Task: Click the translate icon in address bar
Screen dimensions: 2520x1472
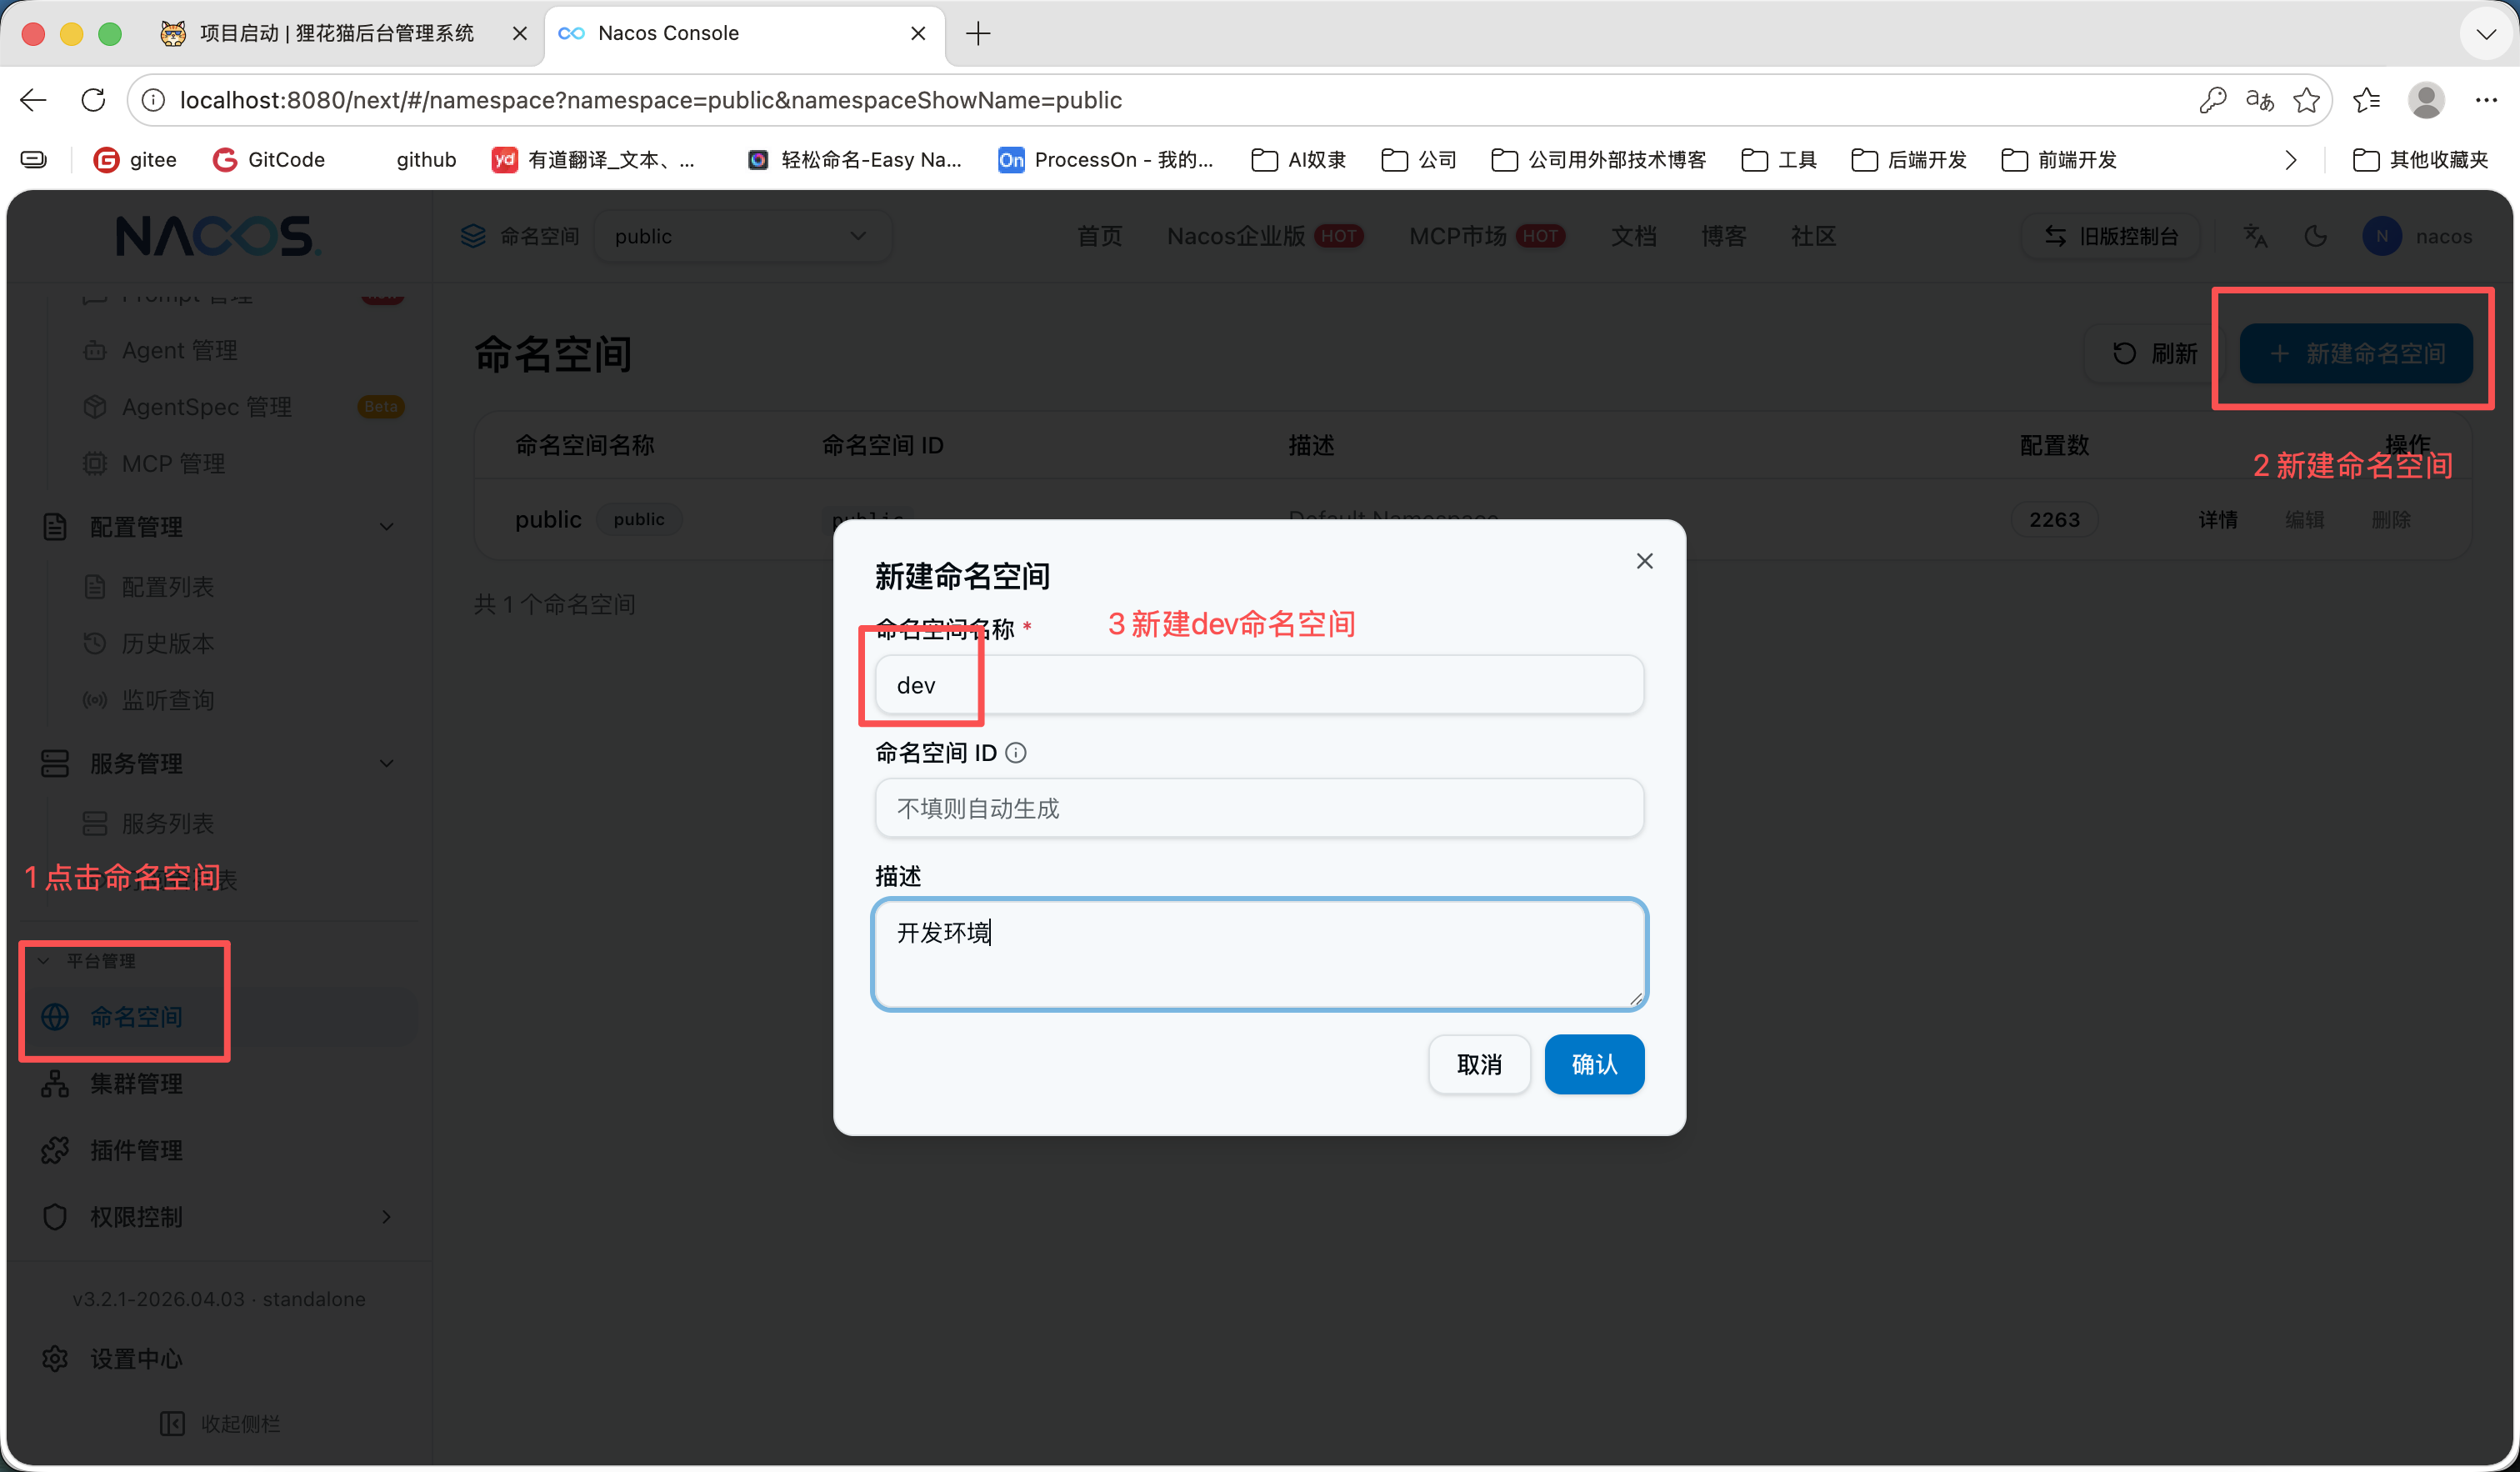Action: 2259,100
